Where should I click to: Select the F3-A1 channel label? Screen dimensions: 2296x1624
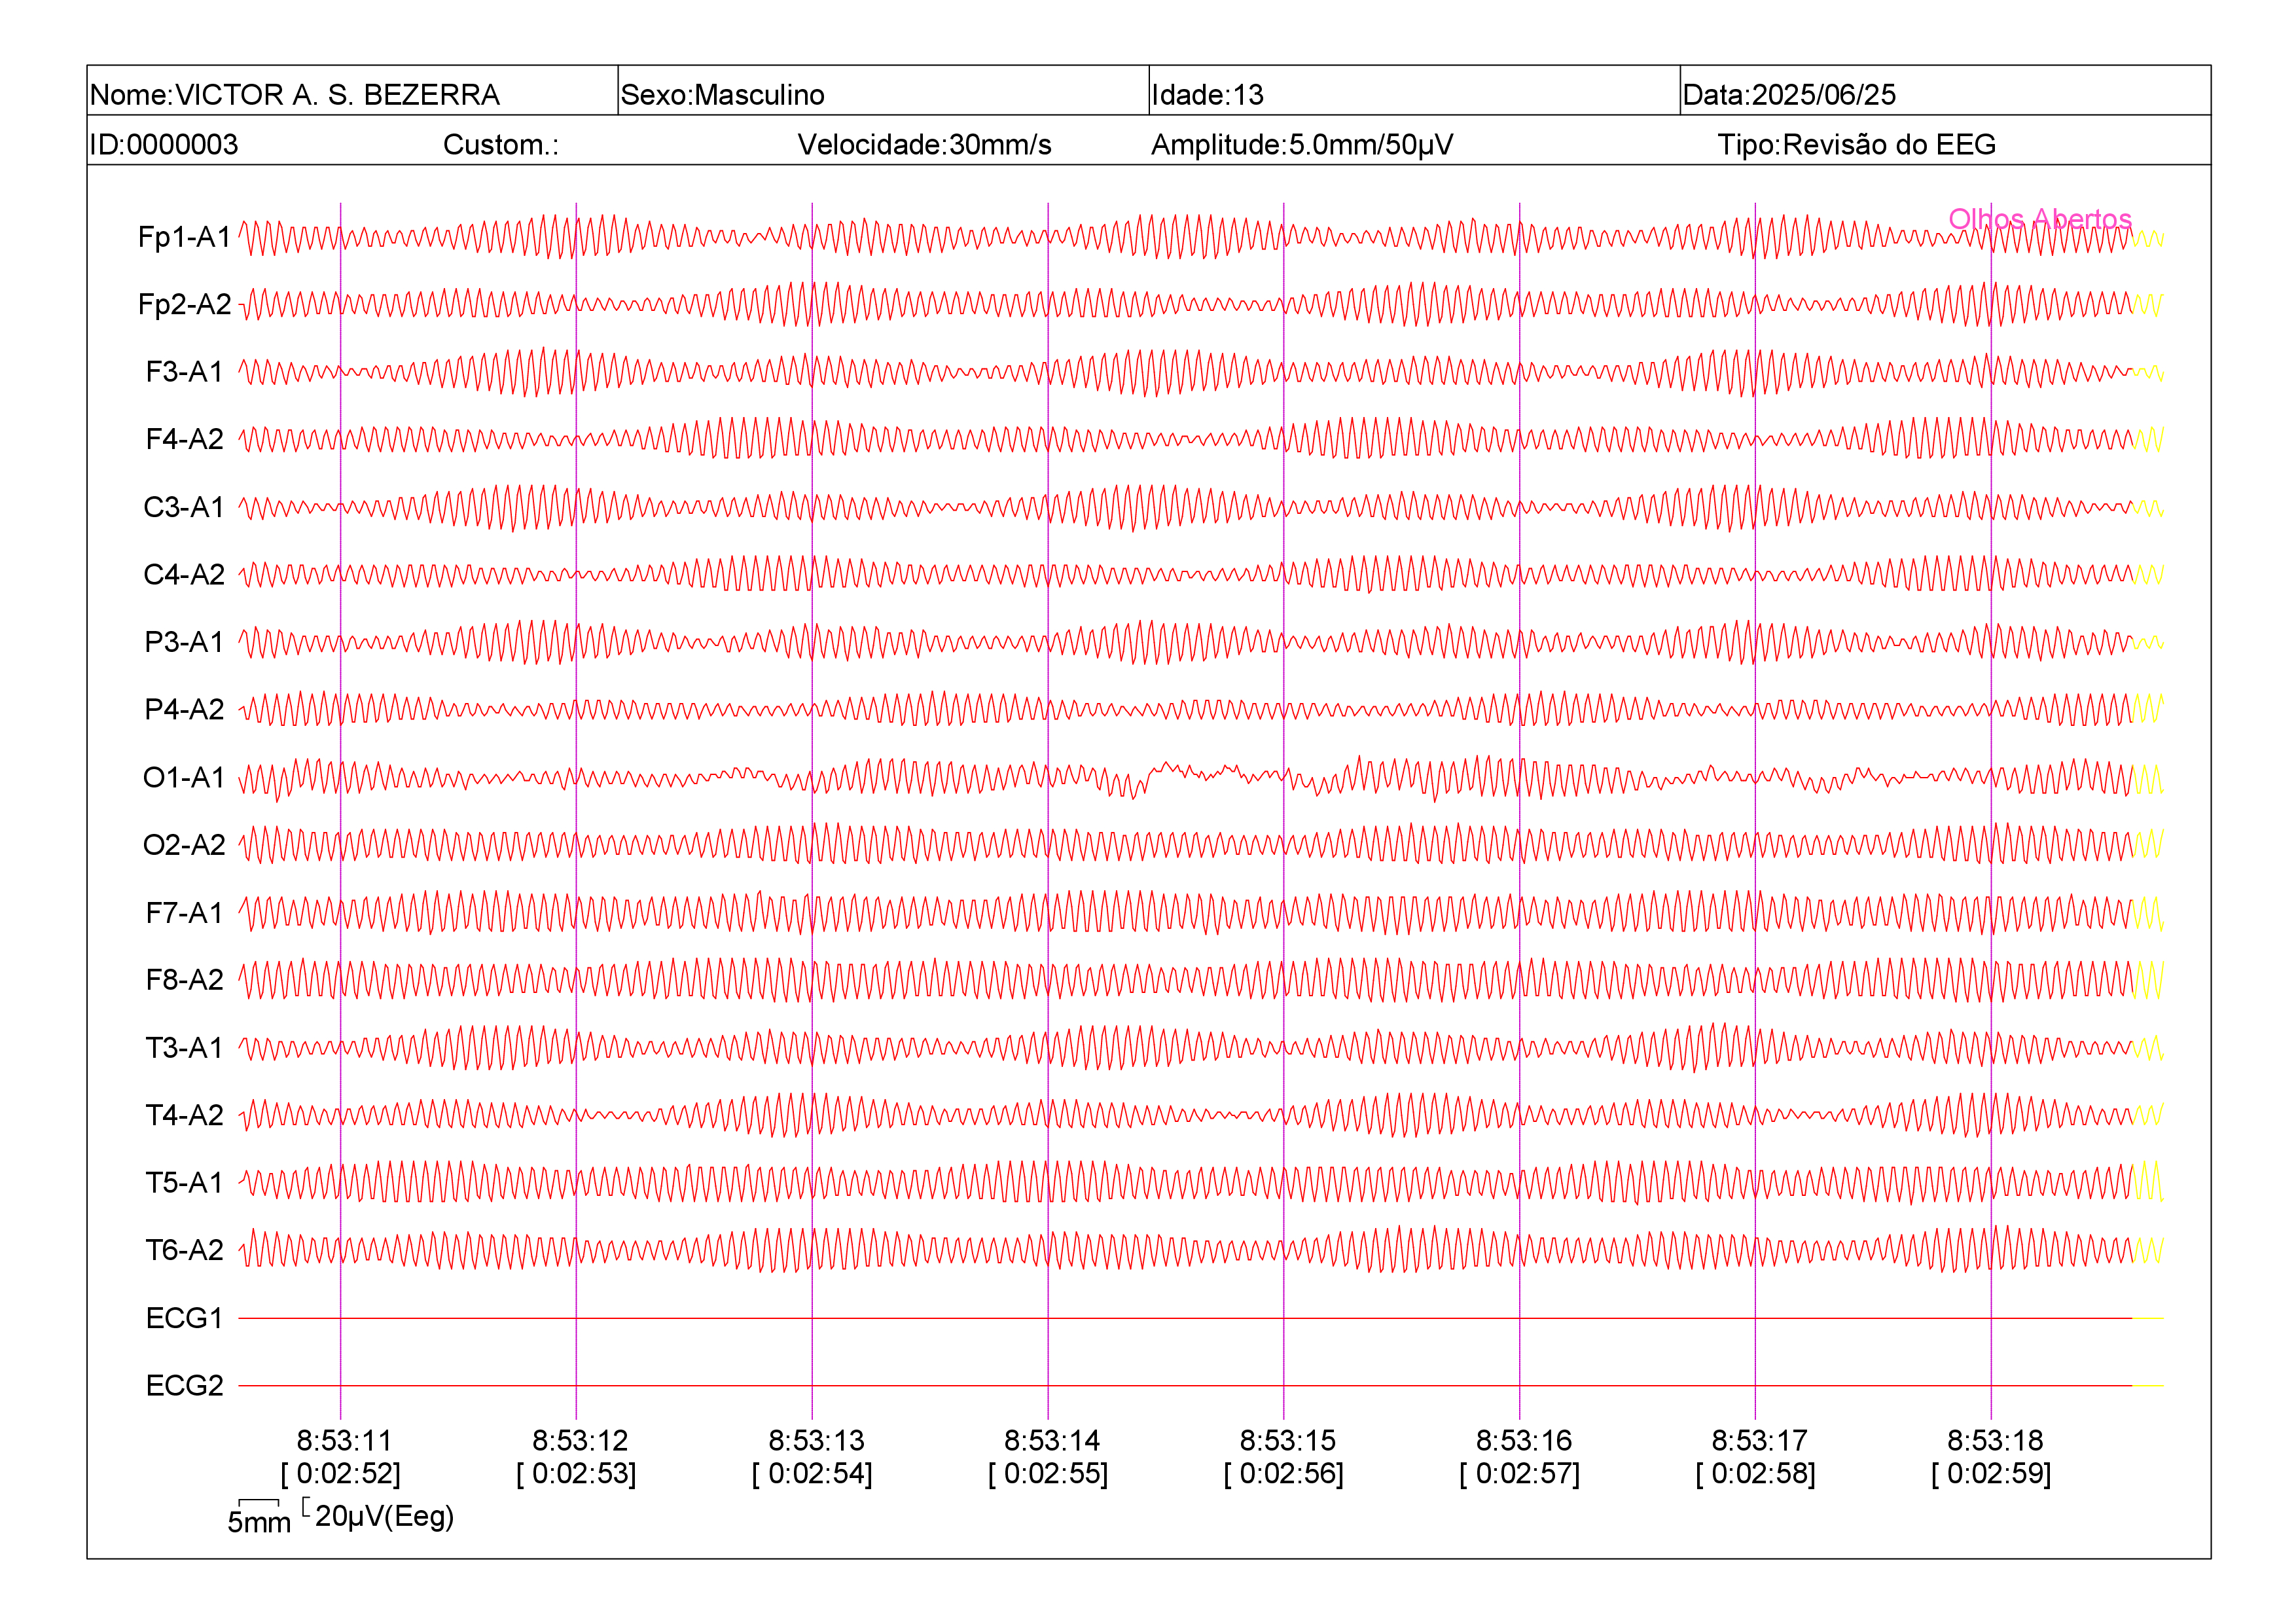pyautogui.click(x=184, y=372)
